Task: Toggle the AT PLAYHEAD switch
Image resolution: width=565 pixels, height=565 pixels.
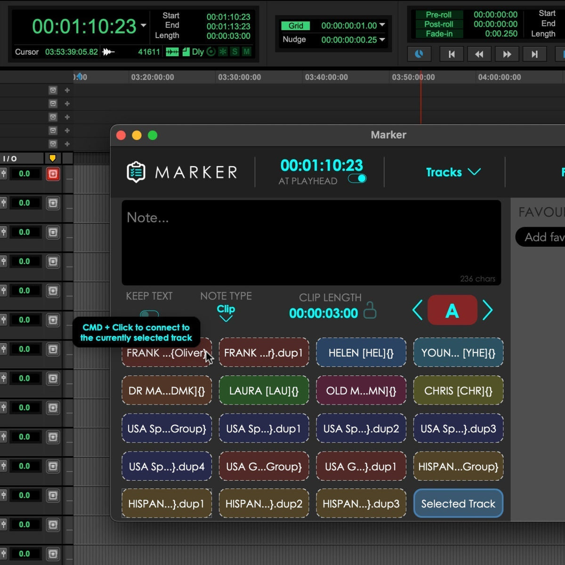Action: 357,178
